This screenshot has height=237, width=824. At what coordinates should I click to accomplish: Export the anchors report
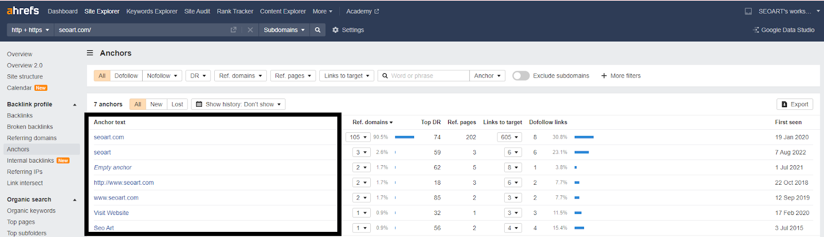(795, 104)
